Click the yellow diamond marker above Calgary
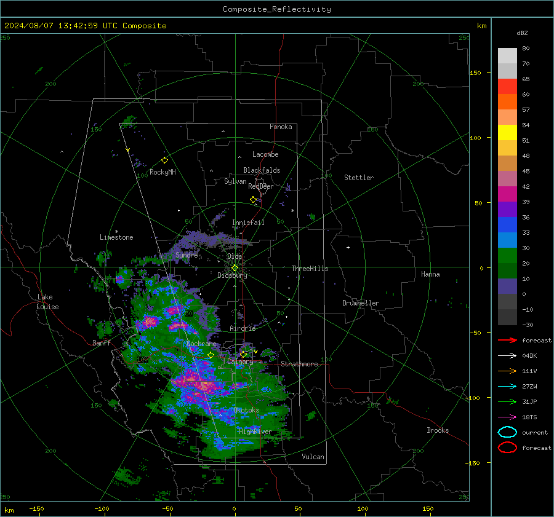 tap(243, 354)
